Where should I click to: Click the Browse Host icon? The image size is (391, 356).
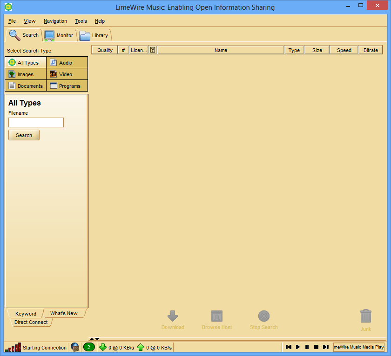click(216, 315)
